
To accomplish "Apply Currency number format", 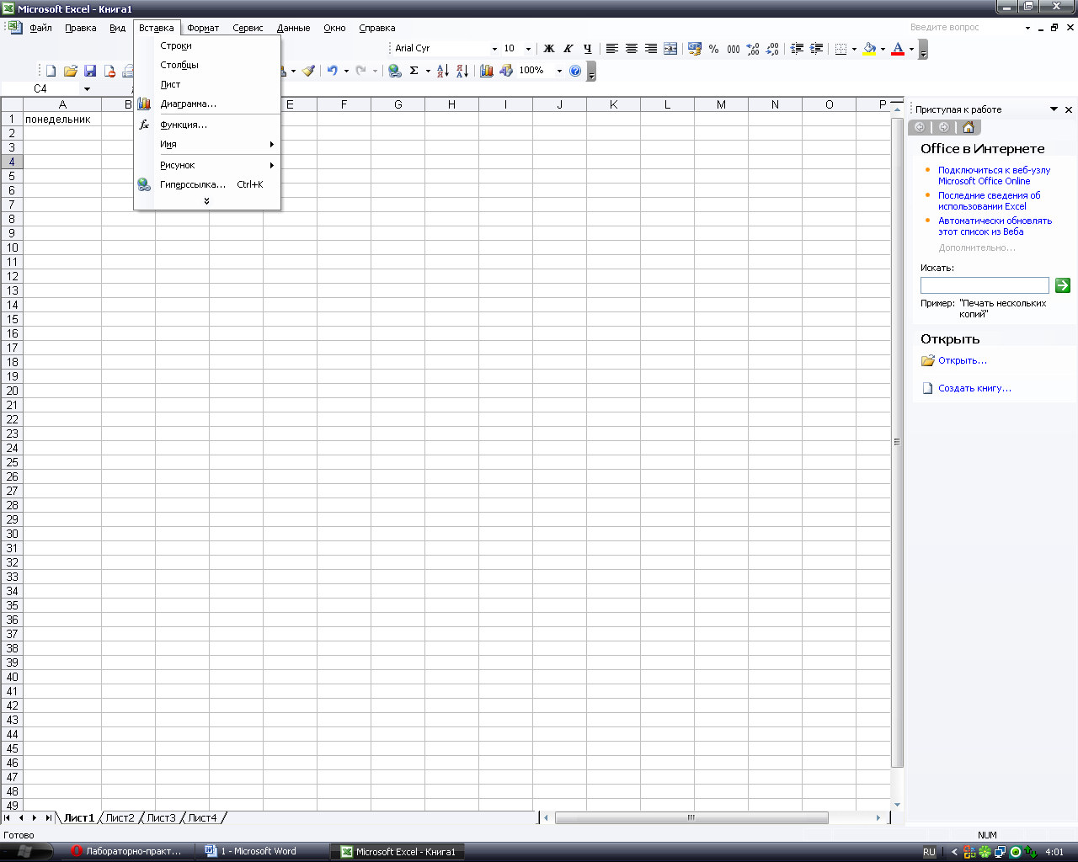I will point(695,49).
